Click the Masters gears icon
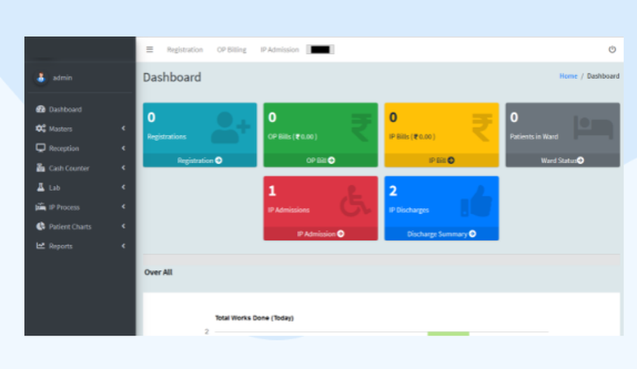 (41, 129)
